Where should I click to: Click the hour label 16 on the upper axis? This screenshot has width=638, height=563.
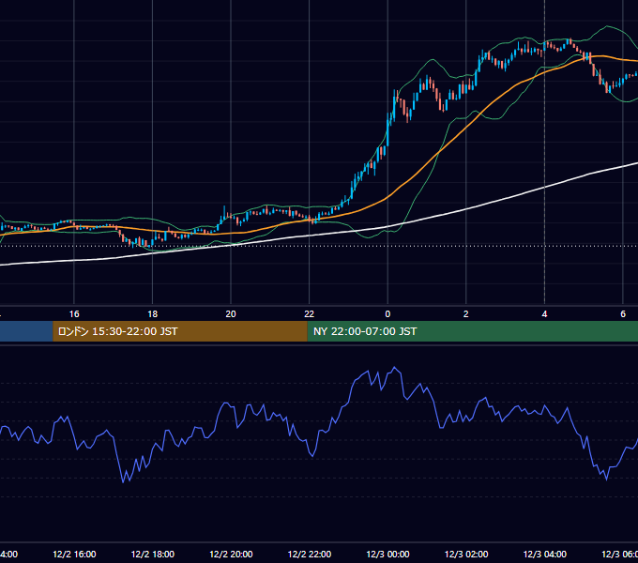[74, 314]
